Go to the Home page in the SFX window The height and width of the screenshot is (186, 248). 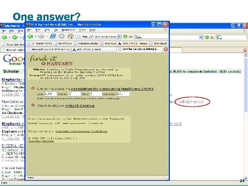tap(71, 37)
